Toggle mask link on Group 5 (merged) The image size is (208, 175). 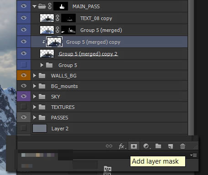(57, 30)
